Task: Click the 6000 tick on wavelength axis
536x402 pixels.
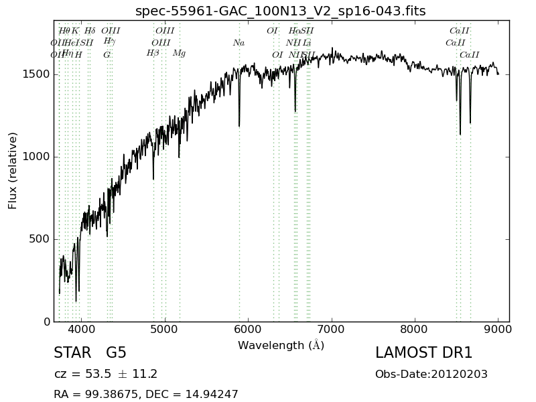Action: 248,330
